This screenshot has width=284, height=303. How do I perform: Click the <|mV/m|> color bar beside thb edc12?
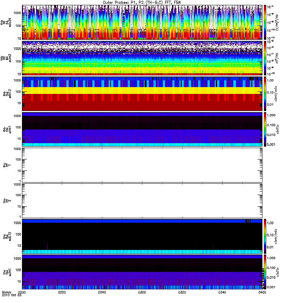pos(265,94)
